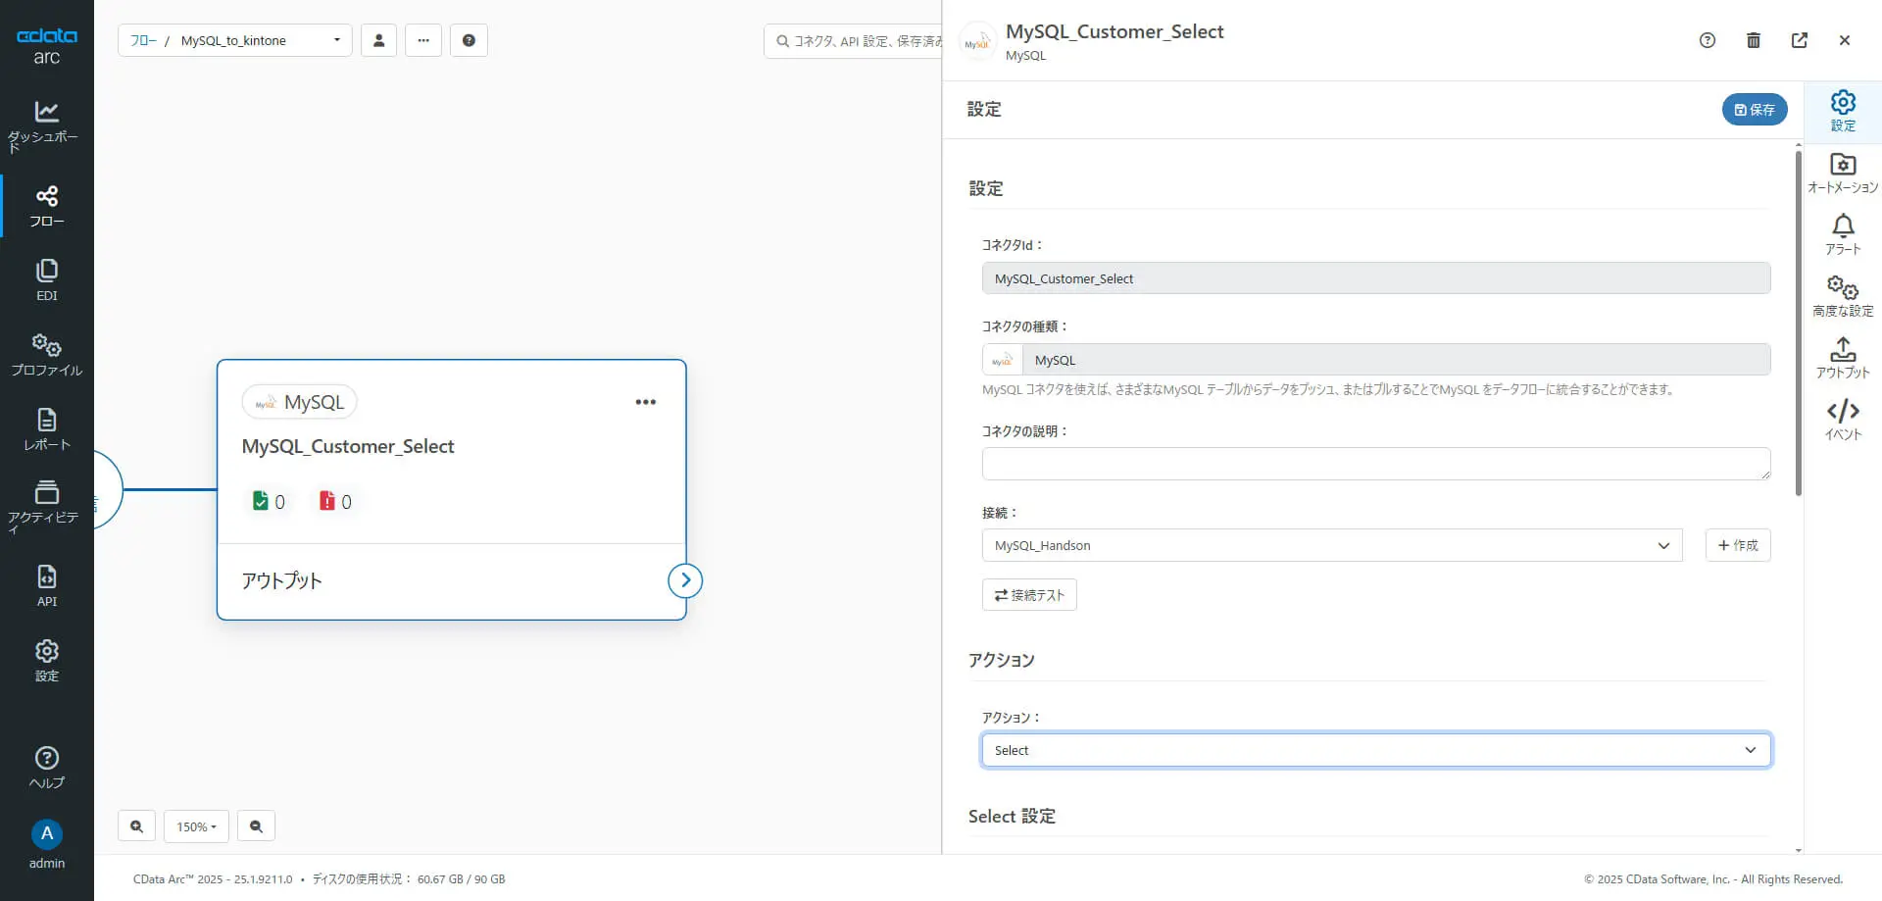Image resolution: width=1882 pixels, height=901 pixels.
Task: Open the MySQL_Handson connection dropdown
Action: 1331,545
